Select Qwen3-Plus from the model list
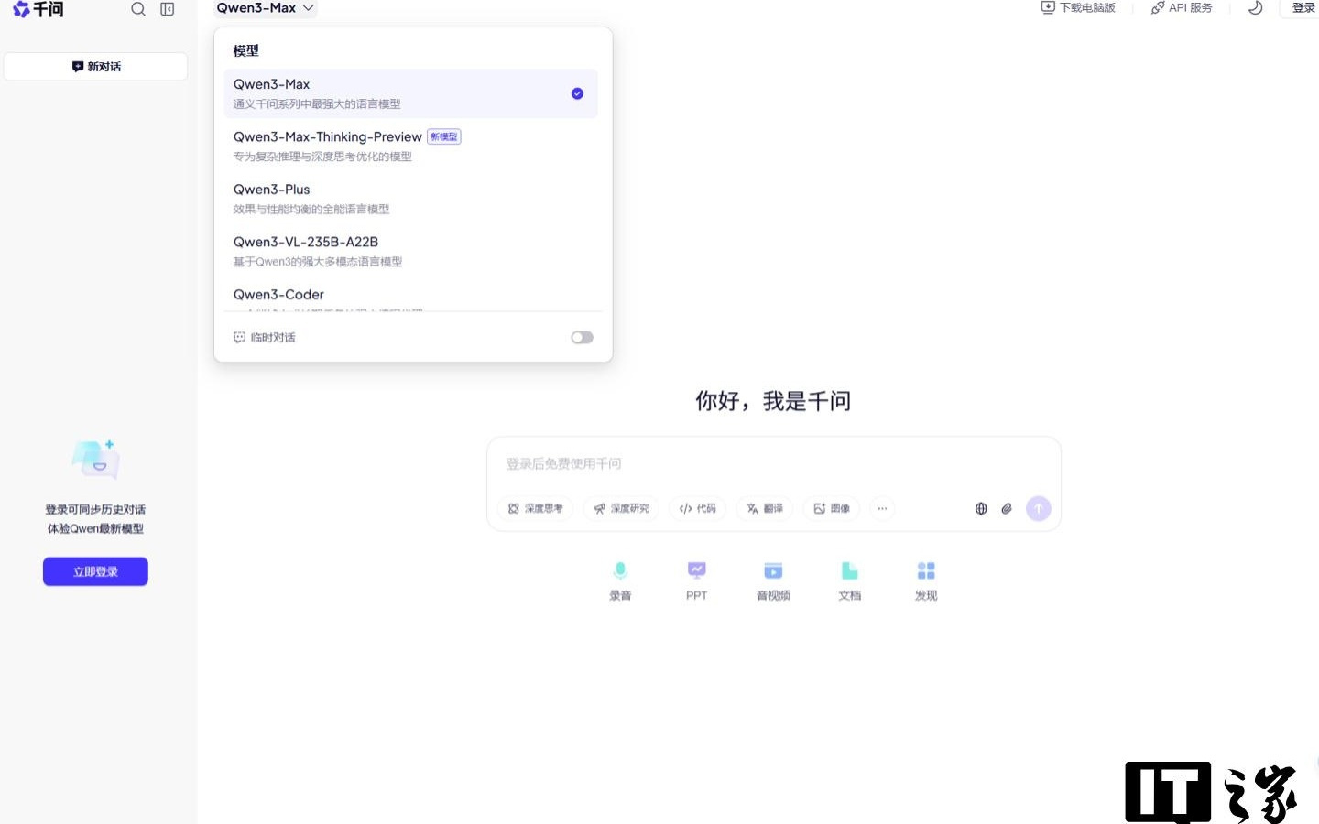Screen dimensions: 1319x824 pyautogui.click(x=271, y=190)
